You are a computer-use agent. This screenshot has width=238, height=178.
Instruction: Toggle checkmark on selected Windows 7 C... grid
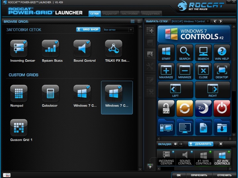[x=120, y=87]
